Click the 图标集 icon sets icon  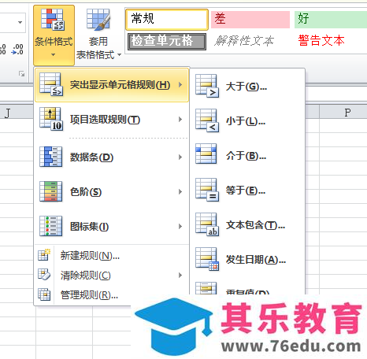tap(50, 226)
